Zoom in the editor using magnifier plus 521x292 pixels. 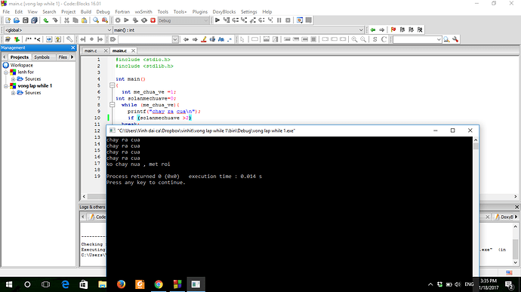pyautogui.click(x=355, y=39)
